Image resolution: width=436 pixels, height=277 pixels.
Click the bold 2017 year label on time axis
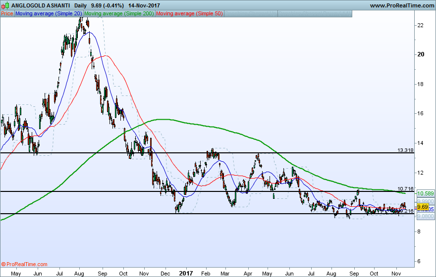point(186,274)
